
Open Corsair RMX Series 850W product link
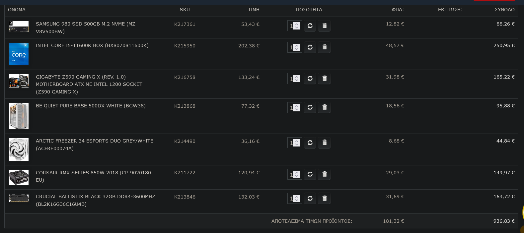[94, 176]
